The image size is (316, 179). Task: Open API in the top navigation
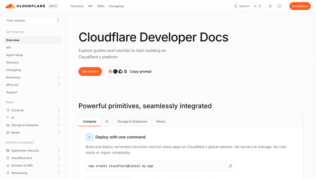click(90, 6)
